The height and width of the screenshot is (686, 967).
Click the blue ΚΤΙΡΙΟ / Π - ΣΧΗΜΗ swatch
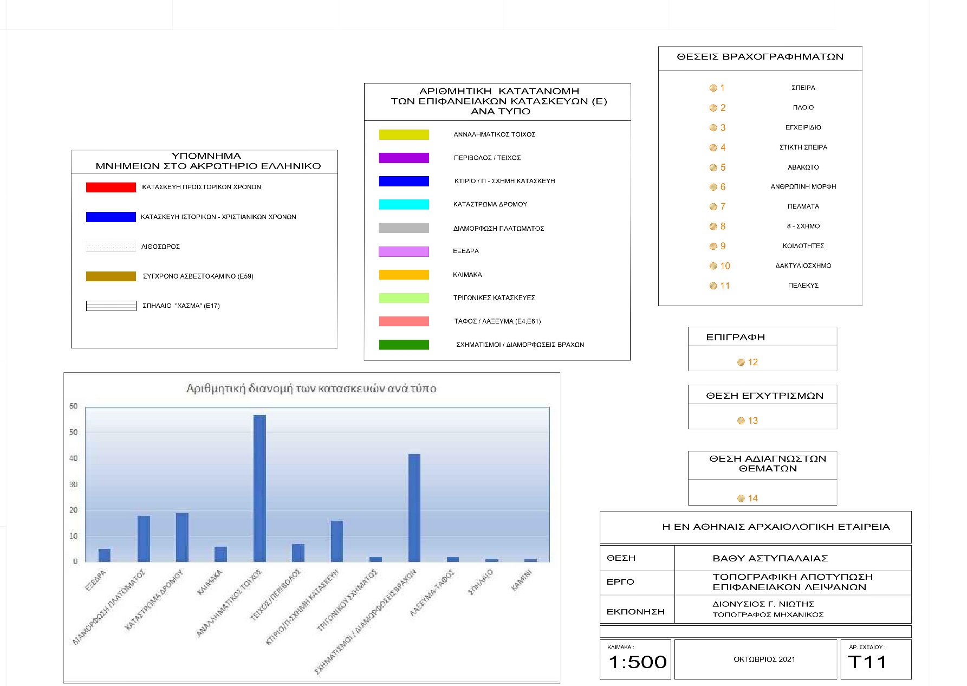(x=404, y=181)
